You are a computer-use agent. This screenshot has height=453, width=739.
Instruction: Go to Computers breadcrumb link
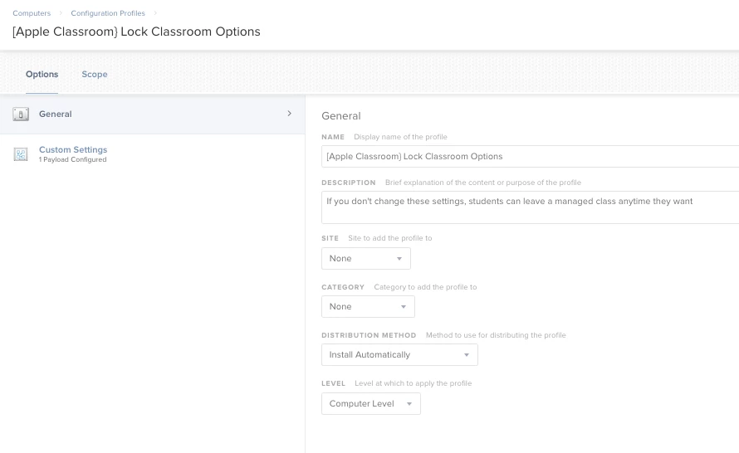(32, 13)
